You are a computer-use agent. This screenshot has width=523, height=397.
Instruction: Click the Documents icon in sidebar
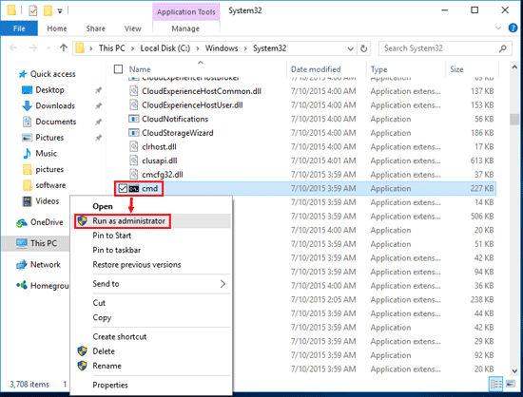(x=27, y=122)
